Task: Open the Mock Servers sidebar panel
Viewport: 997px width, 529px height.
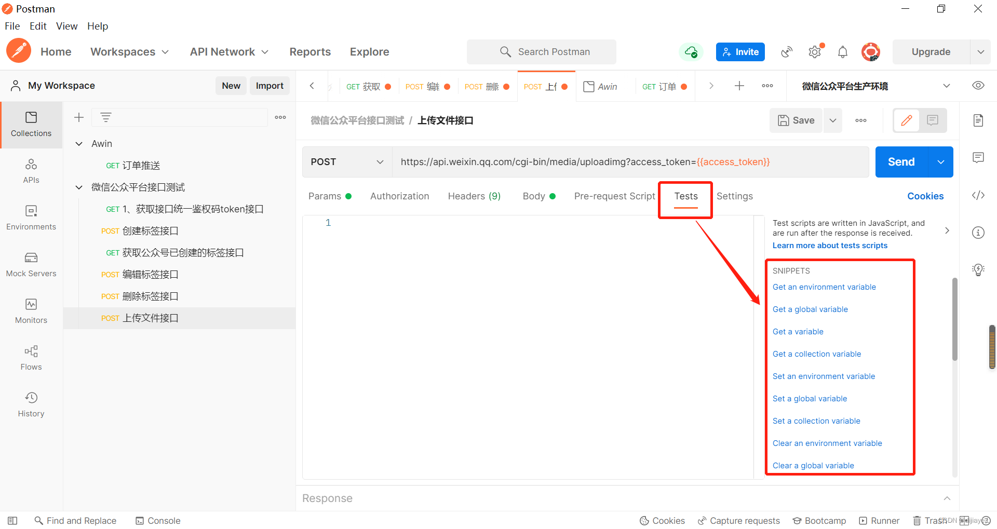Action: (31, 265)
